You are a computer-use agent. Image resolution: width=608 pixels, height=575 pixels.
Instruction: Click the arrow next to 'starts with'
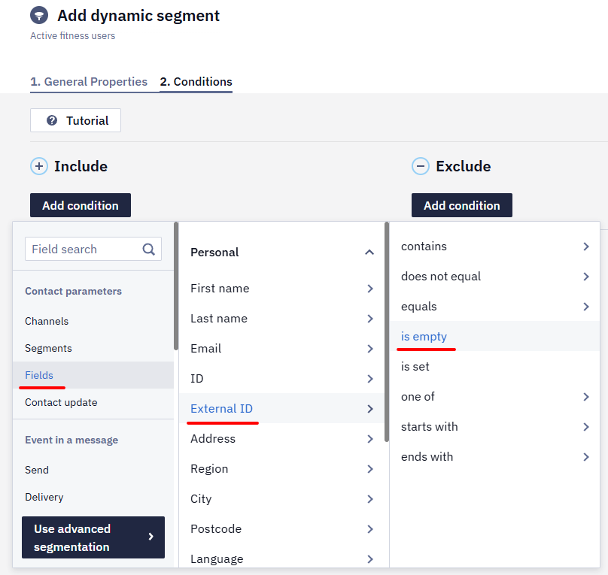click(x=586, y=427)
